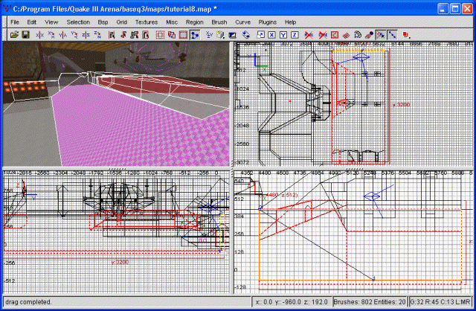The height and width of the screenshot is (311, 476).
Task: Click the 'Brushes: 802 Entities: 20' status entry
Action: (x=369, y=302)
